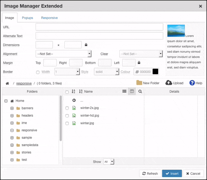The height and width of the screenshot is (180, 207).
Task: Open the file search magnifier
Action: click(x=140, y=92)
